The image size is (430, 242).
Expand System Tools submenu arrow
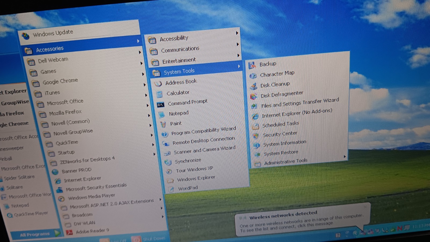click(239, 66)
